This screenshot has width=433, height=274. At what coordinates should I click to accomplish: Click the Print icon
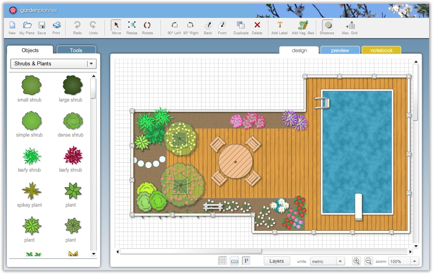[56, 26]
